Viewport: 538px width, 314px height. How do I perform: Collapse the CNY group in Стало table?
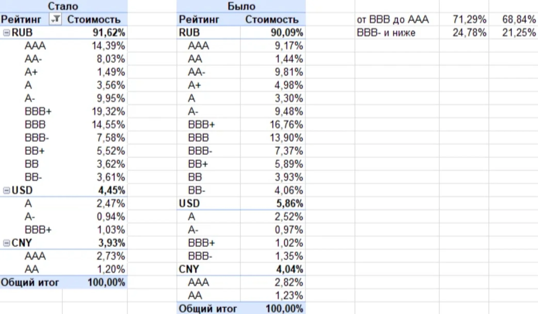point(6,243)
